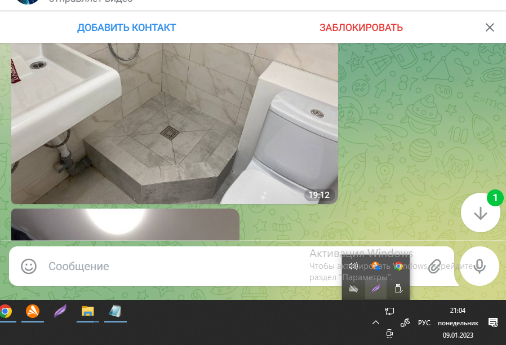Open Windows Ink pen workspace tray icon
Screen dimensions: 506x345
[x=405, y=322]
